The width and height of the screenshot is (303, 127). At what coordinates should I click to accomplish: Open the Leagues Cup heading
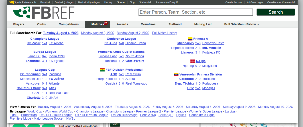pos(45,70)
